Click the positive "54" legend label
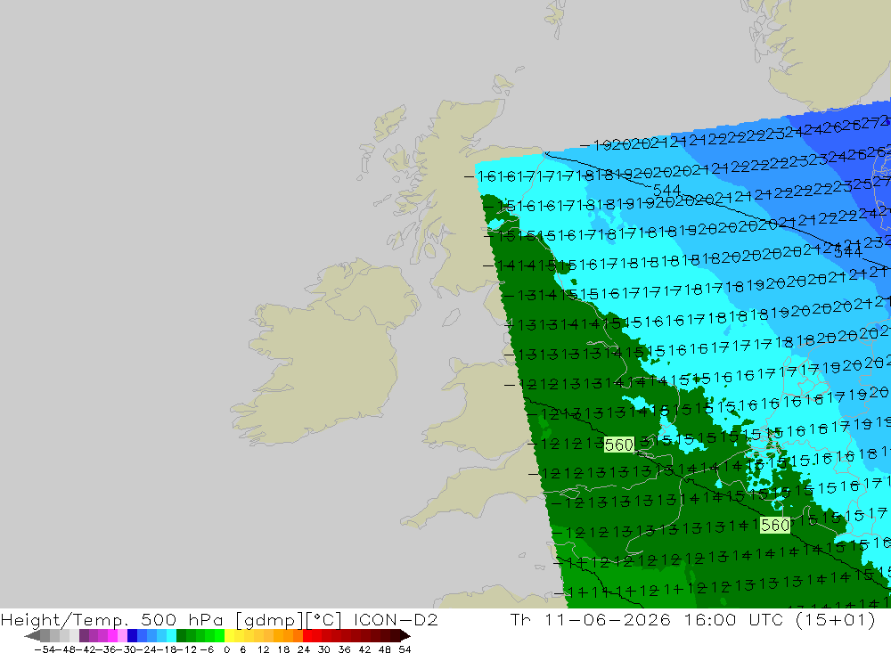 point(405,649)
